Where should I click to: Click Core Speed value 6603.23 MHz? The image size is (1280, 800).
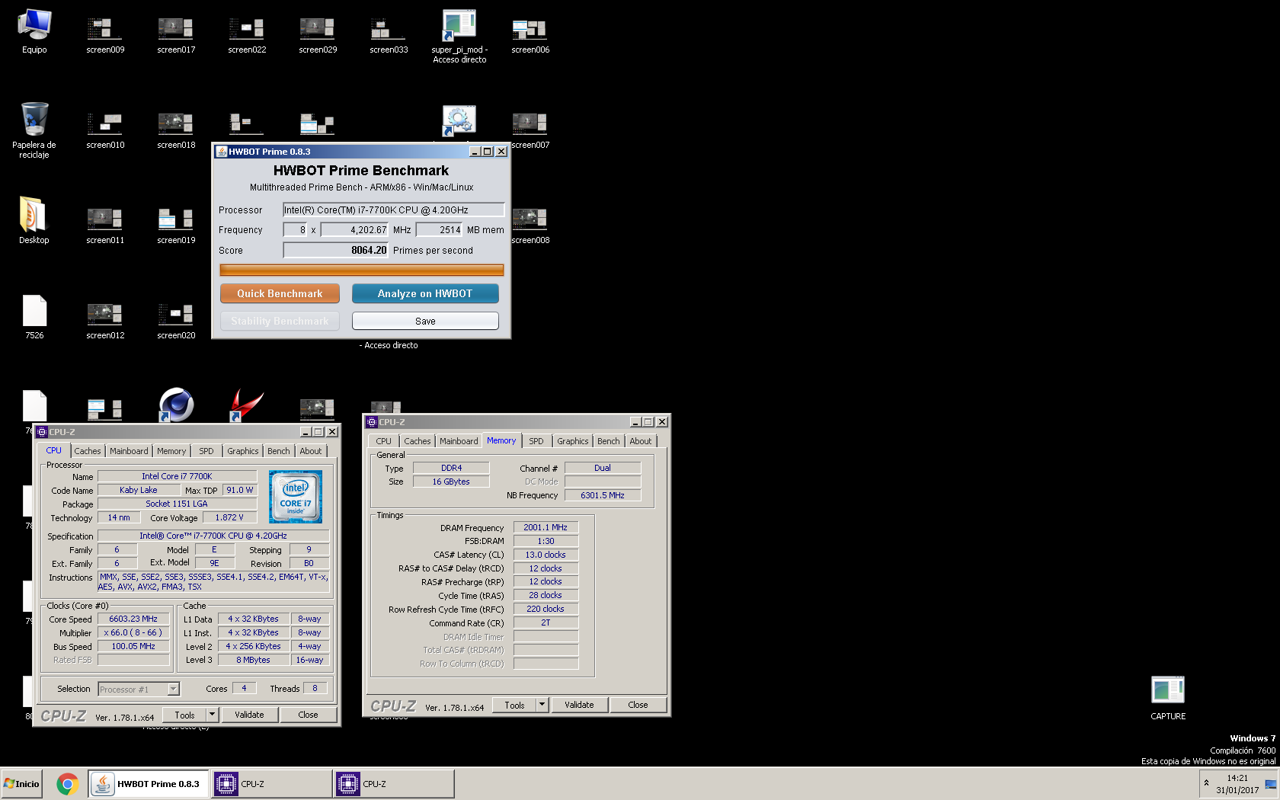[x=133, y=619]
